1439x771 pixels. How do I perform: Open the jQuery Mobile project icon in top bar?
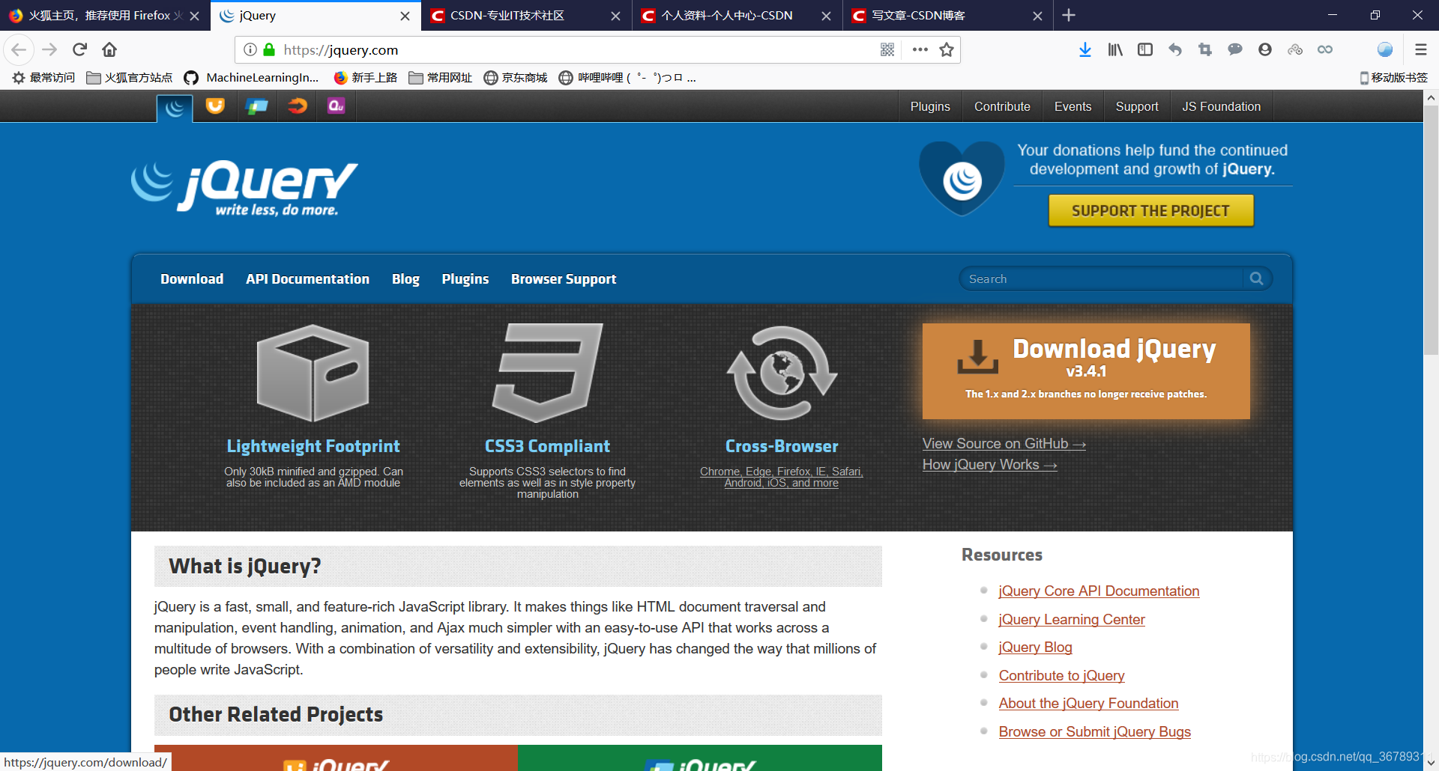(256, 106)
